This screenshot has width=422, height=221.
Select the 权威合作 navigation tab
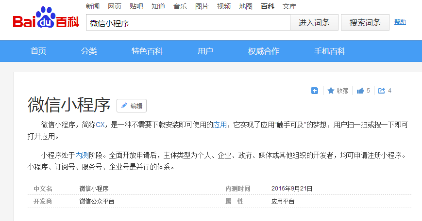pyautogui.click(x=264, y=51)
